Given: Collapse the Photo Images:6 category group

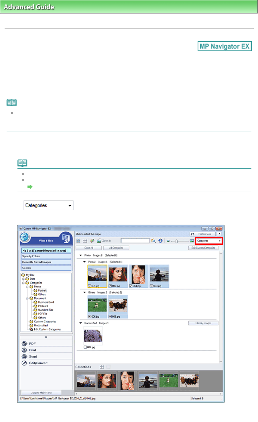Looking at the screenshot, I should (80, 255).
